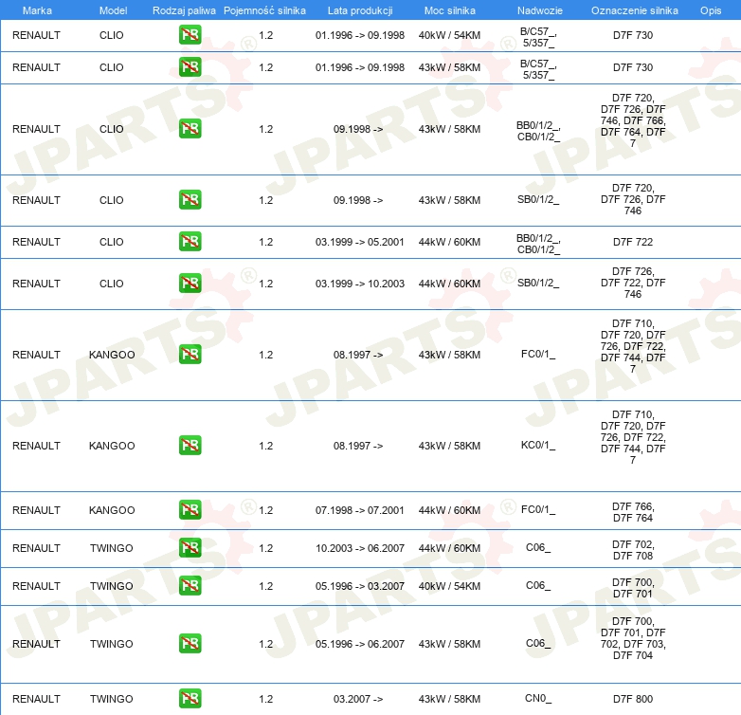Viewport: 741px width, 715px height.
Task: Click the fuel icon in the Kangoo FC0/1_ 08.1997 row
Action: point(190,355)
